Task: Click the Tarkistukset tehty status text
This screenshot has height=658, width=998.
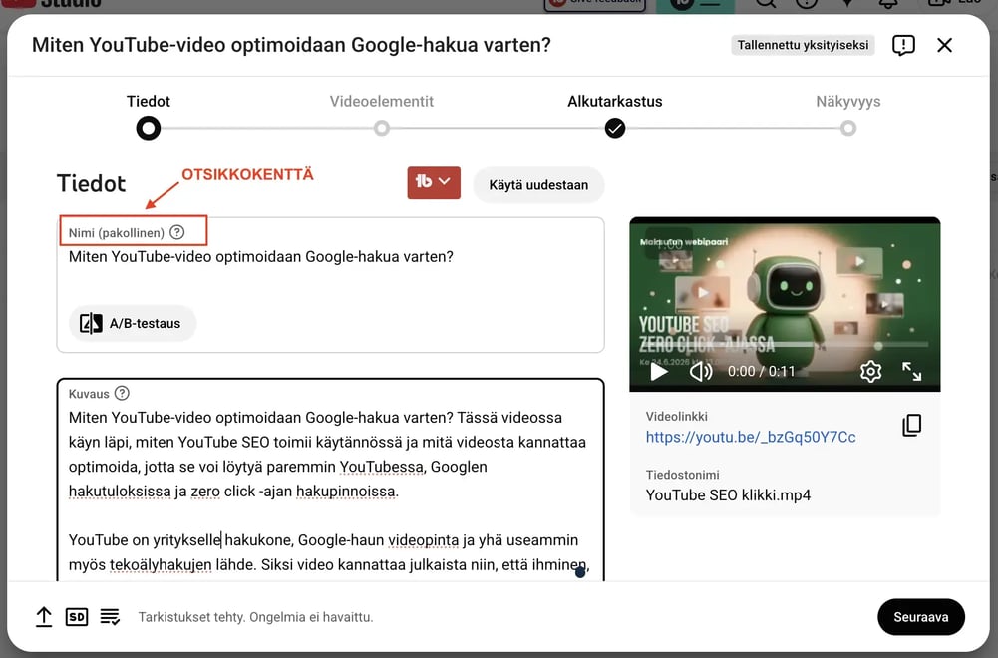Action: coord(256,617)
